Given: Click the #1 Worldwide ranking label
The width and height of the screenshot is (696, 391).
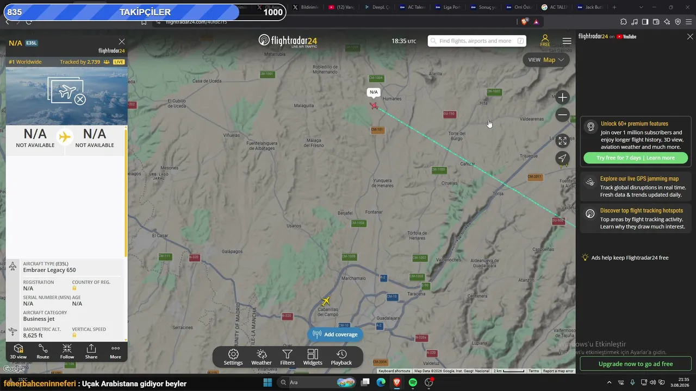Looking at the screenshot, I should (25, 62).
